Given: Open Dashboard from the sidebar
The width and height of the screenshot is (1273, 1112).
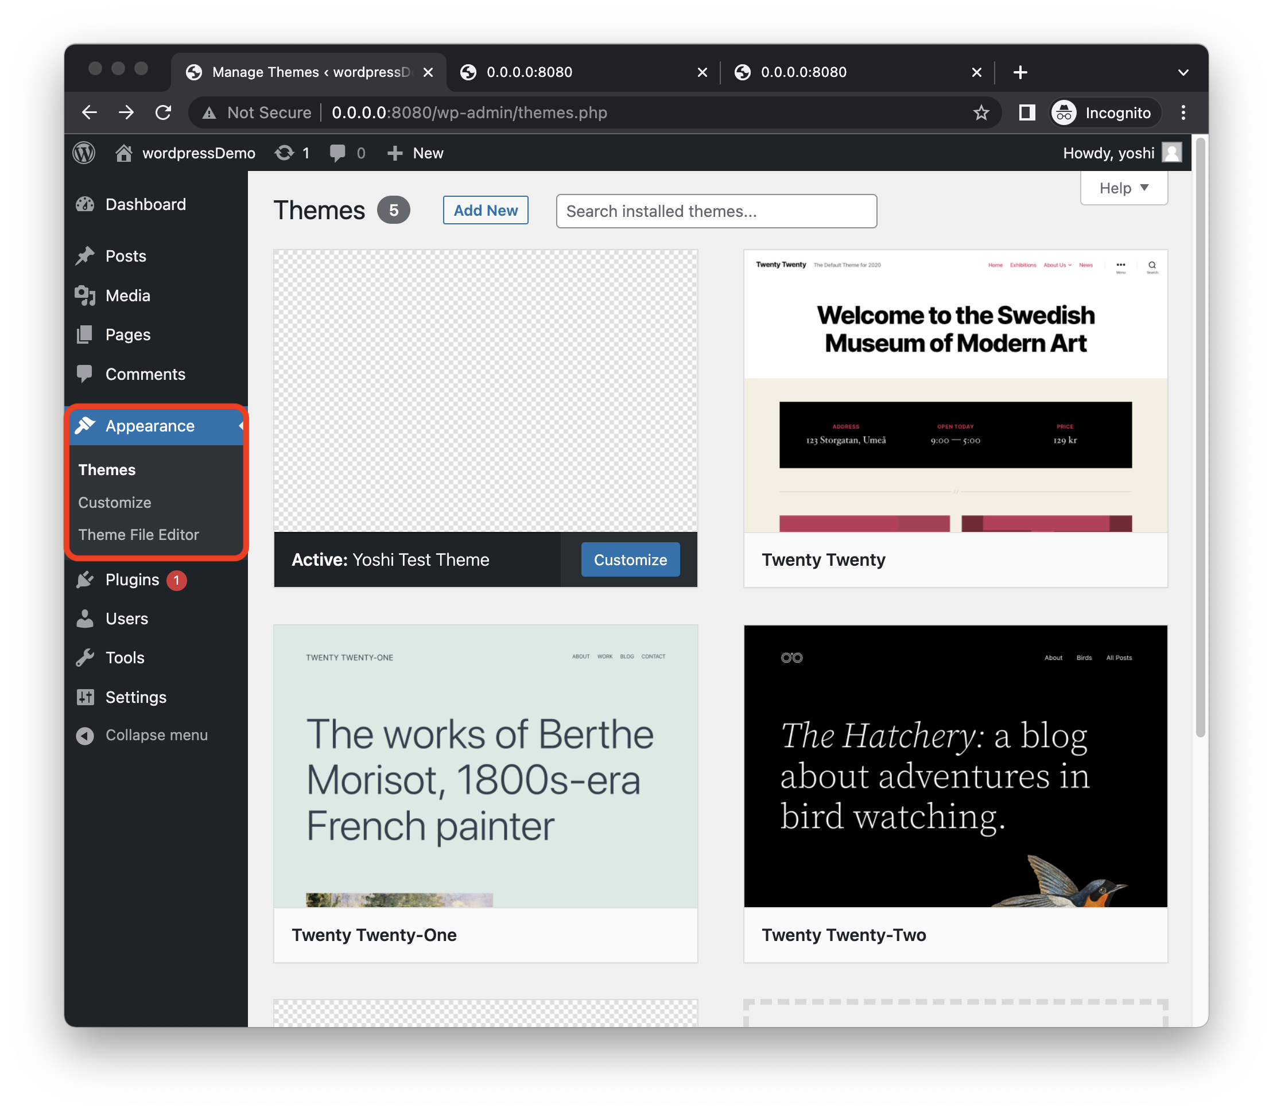Looking at the screenshot, I should pos(145,204).
